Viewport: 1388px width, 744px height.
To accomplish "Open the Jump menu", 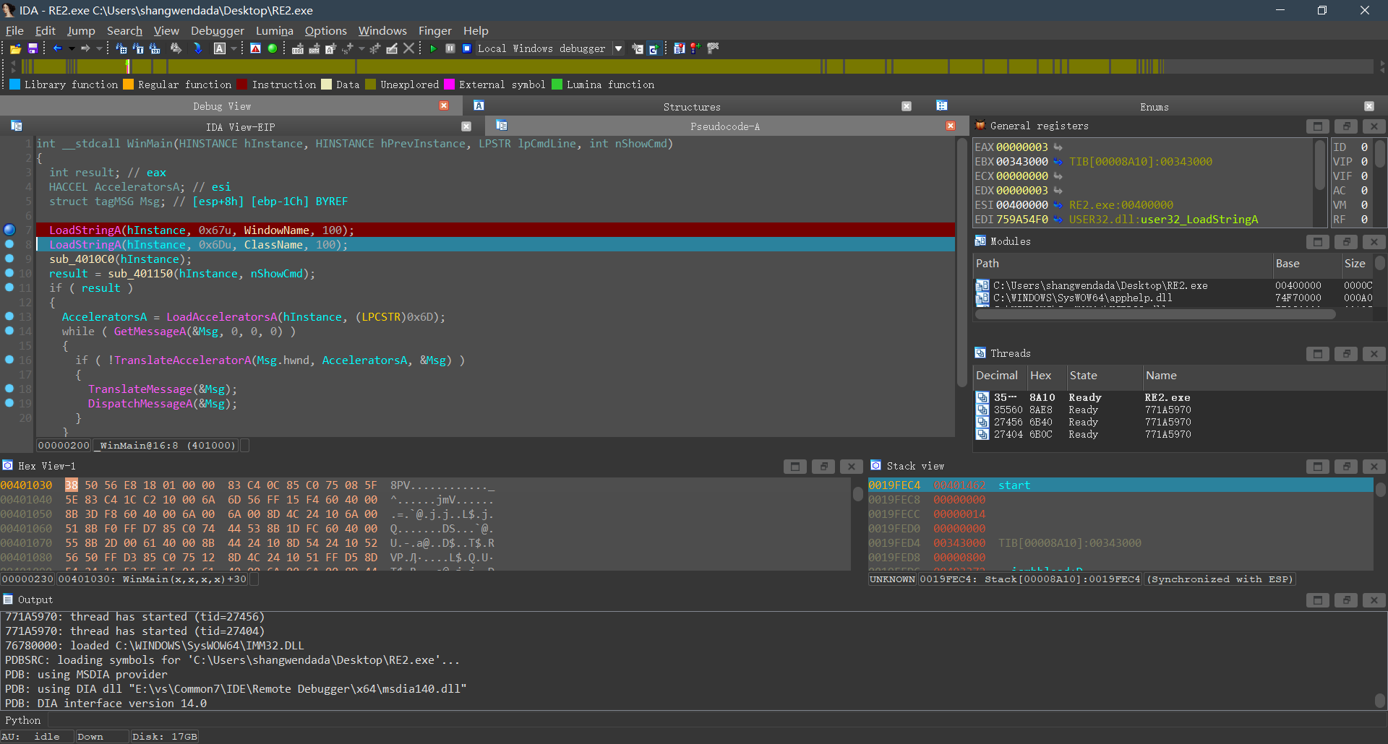I will tap(81, 30).
